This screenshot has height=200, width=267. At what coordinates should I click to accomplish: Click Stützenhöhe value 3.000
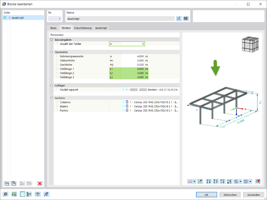coord(133,61)
